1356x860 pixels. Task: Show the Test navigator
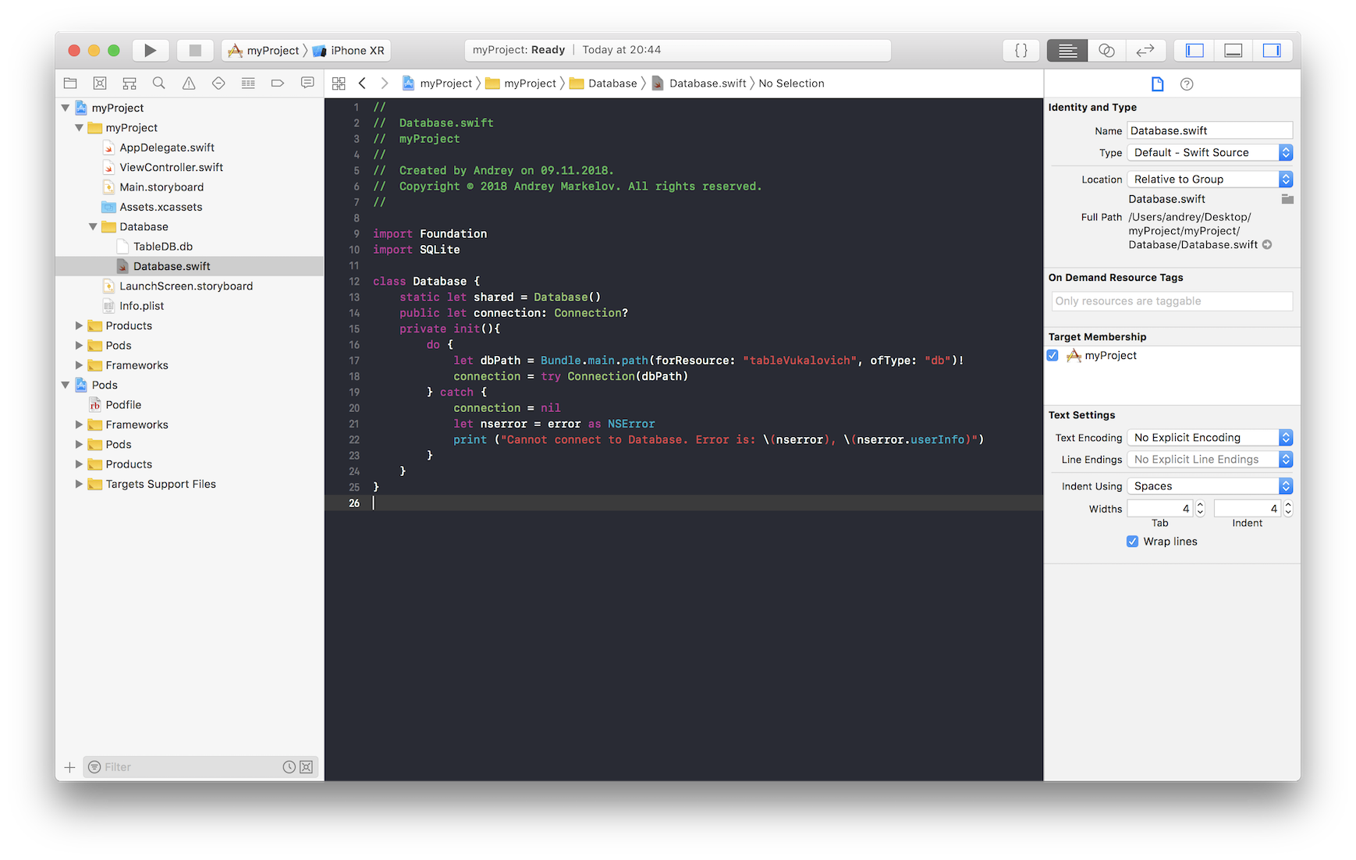click(218, 84)
